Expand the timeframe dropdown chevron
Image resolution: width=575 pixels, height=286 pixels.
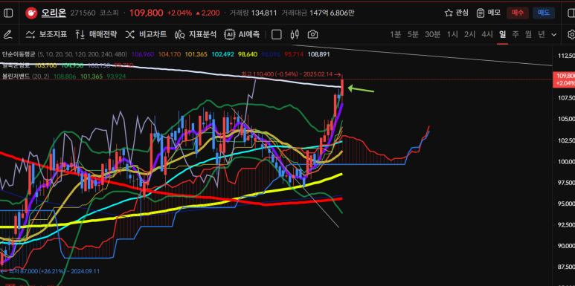pyautogui.click(x=553, y=35)
